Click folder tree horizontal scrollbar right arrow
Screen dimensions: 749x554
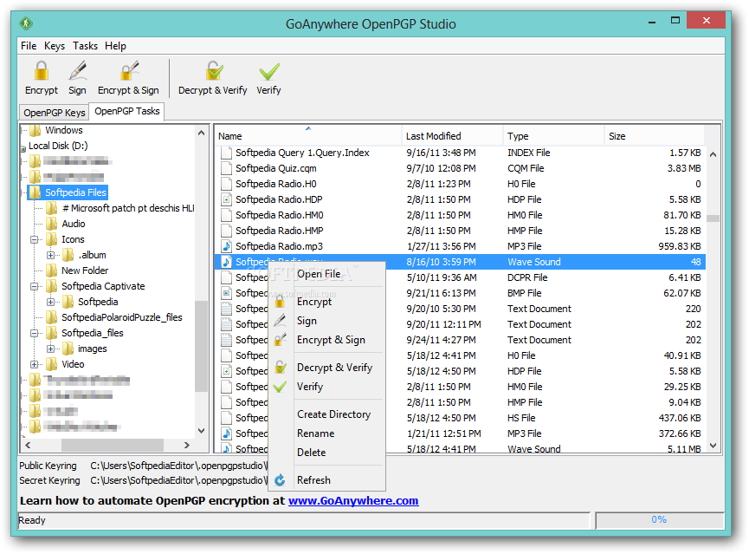tap(187, 445)
